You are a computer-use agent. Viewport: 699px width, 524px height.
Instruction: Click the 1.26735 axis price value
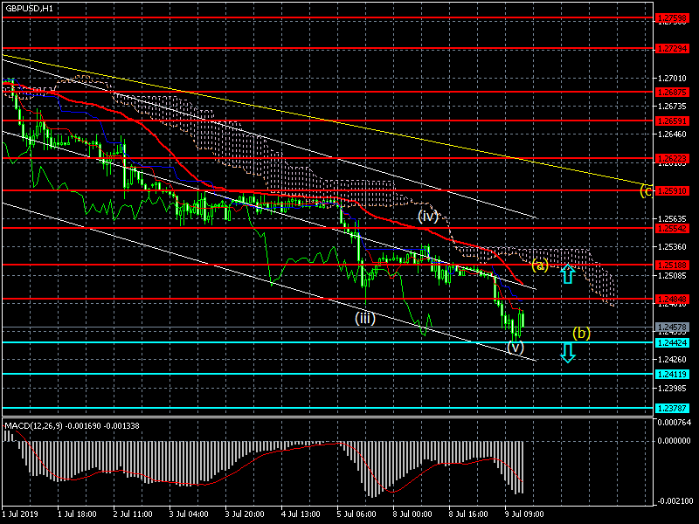click(x=672, y=106)
